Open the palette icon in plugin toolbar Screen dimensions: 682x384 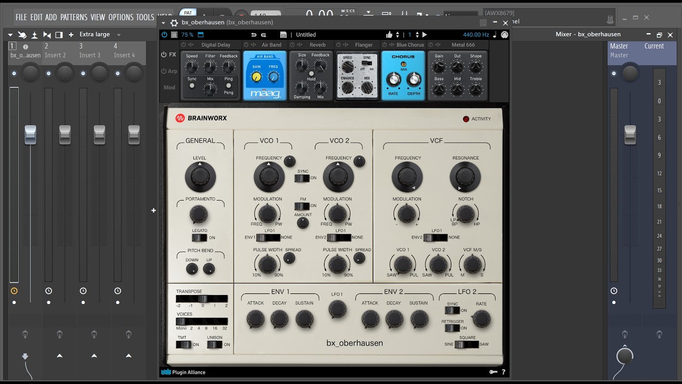pyautogui.click(x=504, y=35)
